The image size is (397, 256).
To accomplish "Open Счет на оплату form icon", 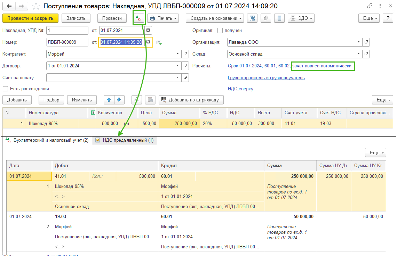I will (185, 77).
